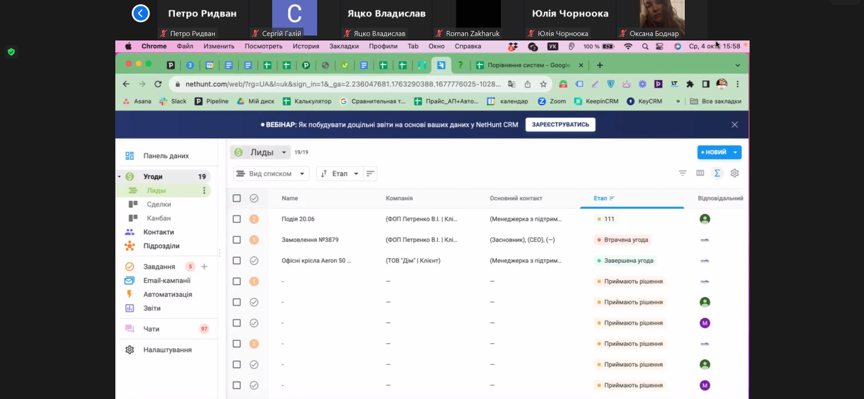Screen dimensions: 864x399
Task: Open the columns layout icon
Action: 700,173
